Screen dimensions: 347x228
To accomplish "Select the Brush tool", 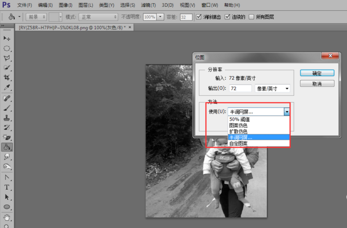I will click(x=7, y=108).
